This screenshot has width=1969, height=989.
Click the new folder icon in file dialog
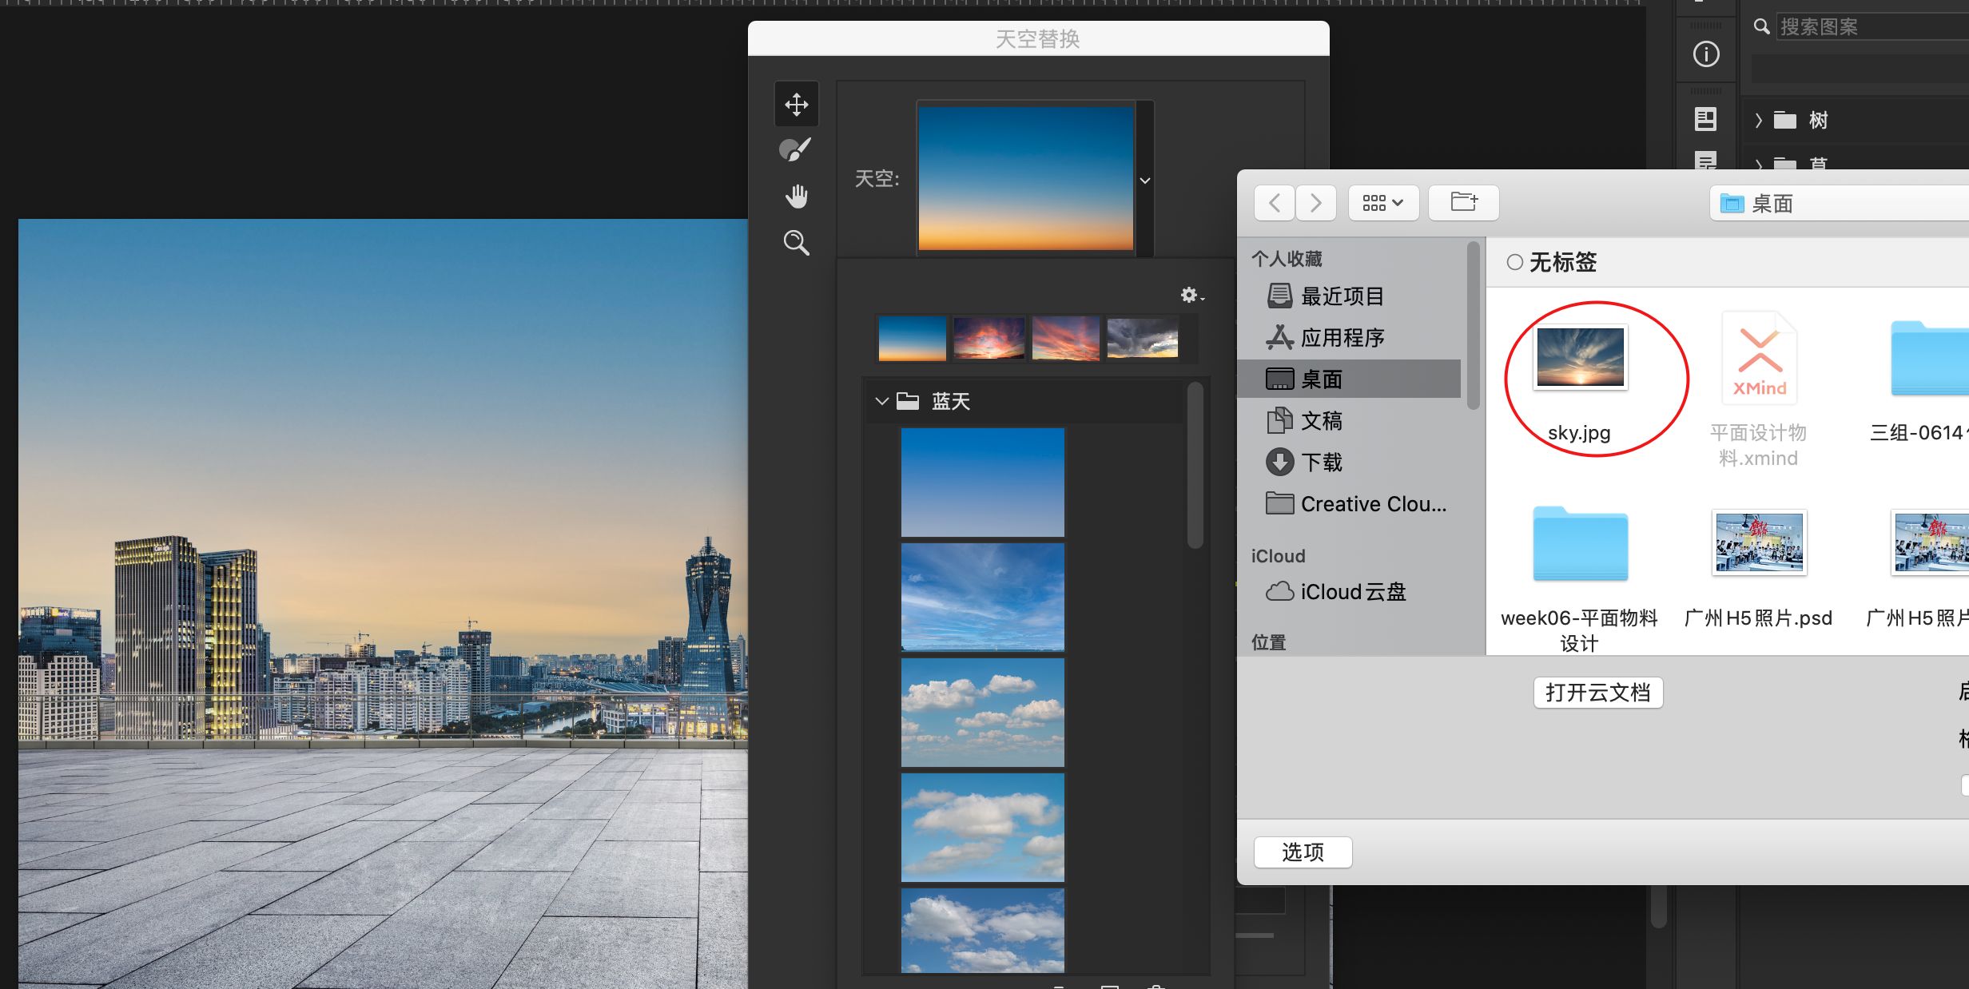(x=1463, y=202)
